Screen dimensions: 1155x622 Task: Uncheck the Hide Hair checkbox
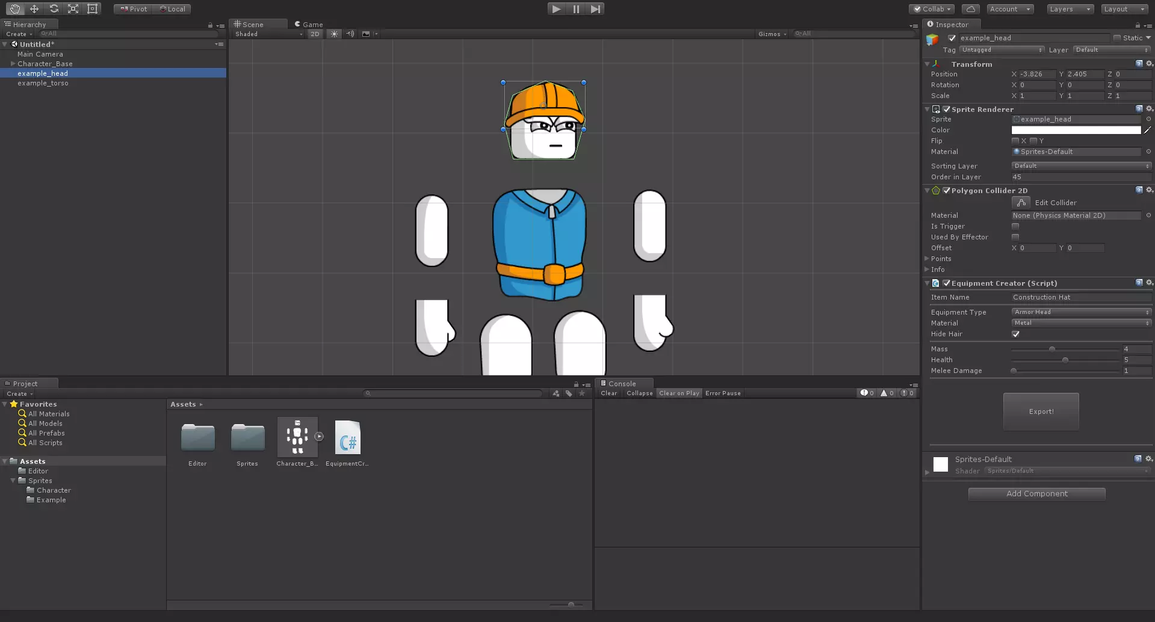point(1016,334)
